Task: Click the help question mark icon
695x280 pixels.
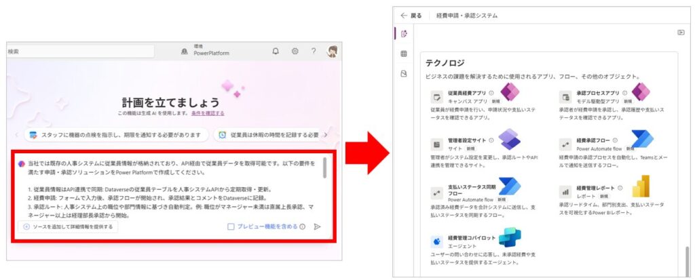Action: pos(314,52)
